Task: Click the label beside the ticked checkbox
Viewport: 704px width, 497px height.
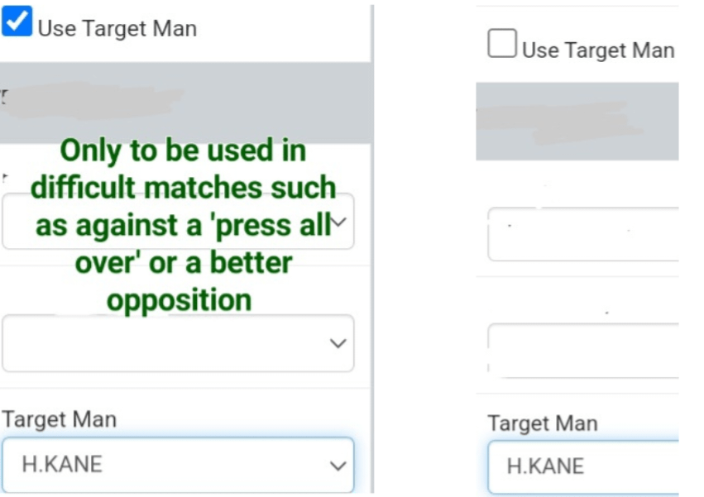Action: coord(117,28)
